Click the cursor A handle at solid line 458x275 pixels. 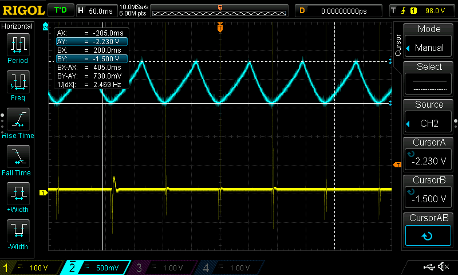(390, 103)
